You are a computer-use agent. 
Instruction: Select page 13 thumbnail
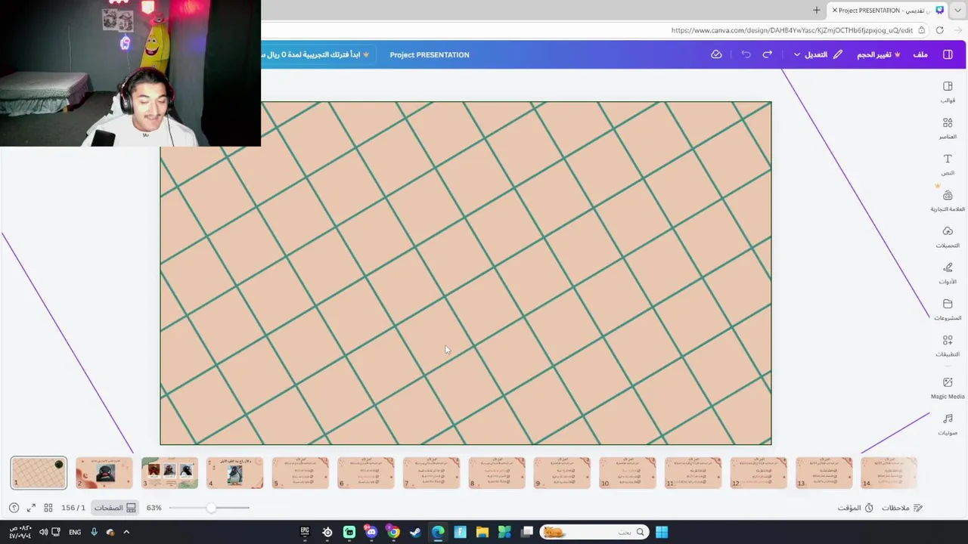point(824,473)
